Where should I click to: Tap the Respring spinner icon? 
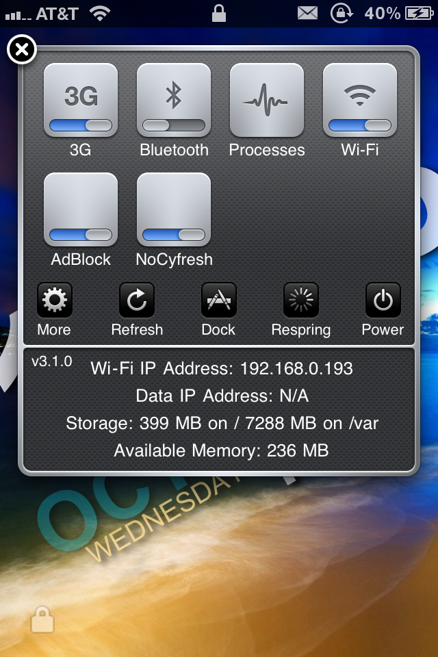point(300,300)
